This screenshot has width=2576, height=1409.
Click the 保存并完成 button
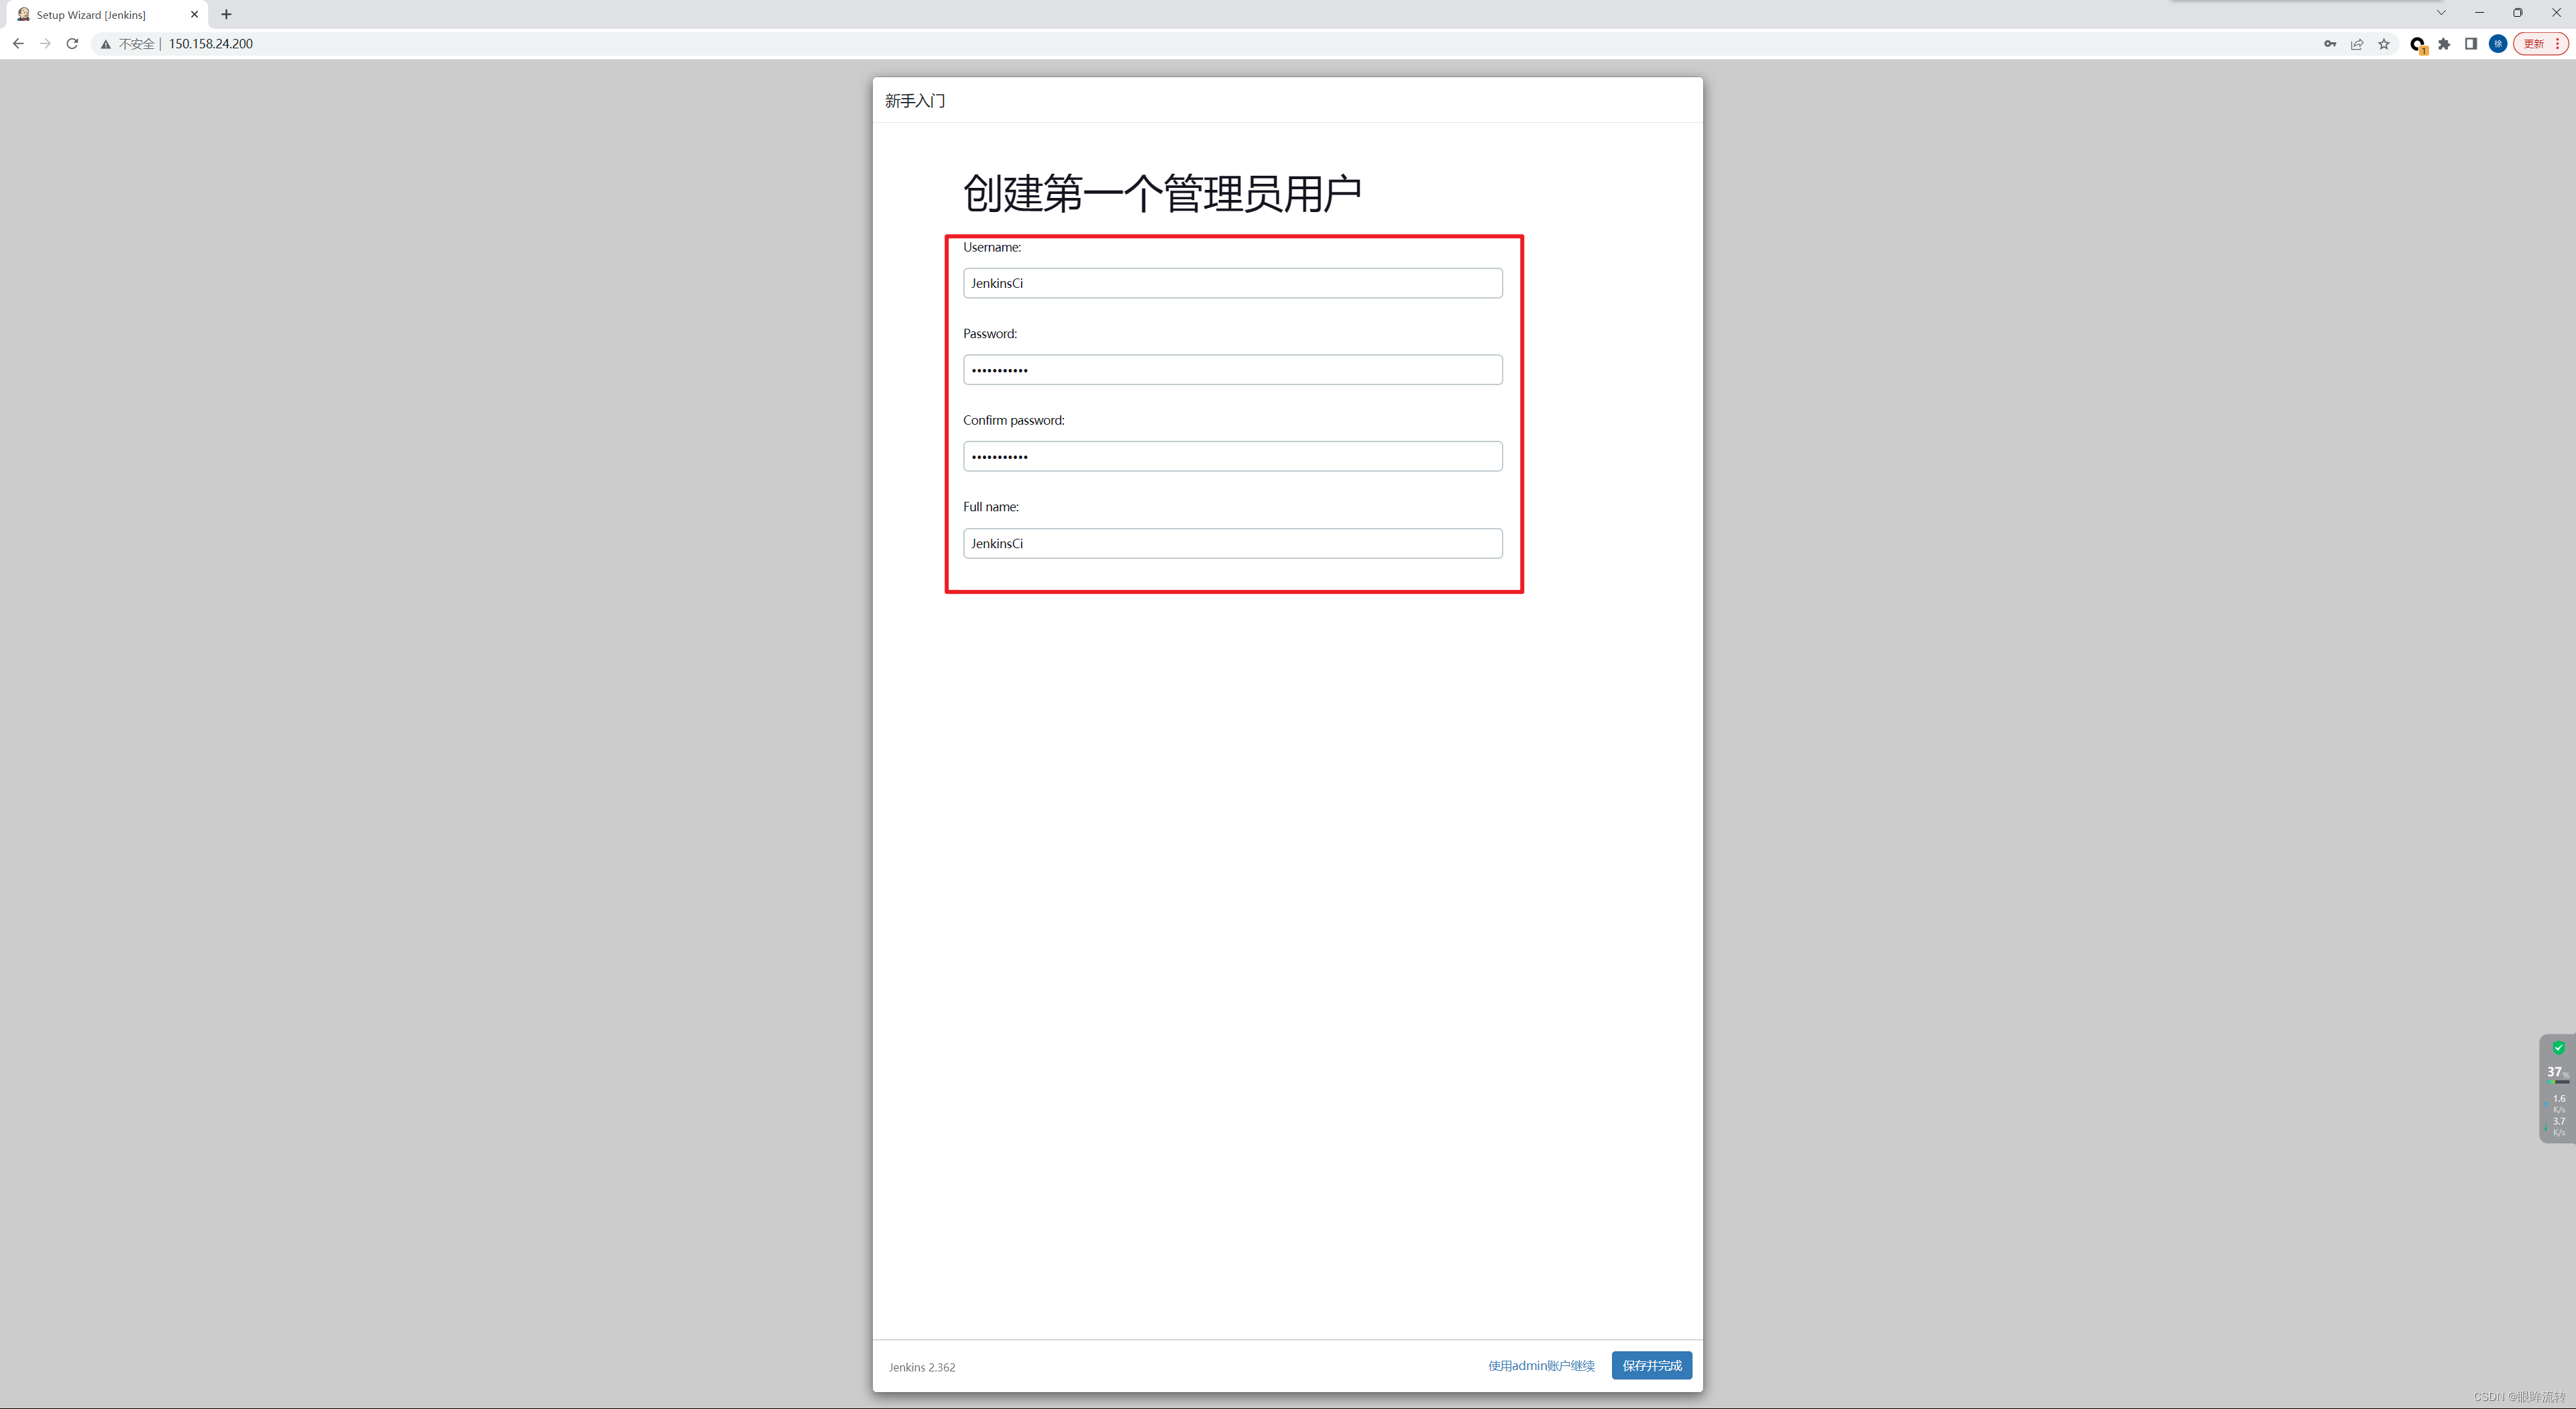[x=1651, y=1366]
